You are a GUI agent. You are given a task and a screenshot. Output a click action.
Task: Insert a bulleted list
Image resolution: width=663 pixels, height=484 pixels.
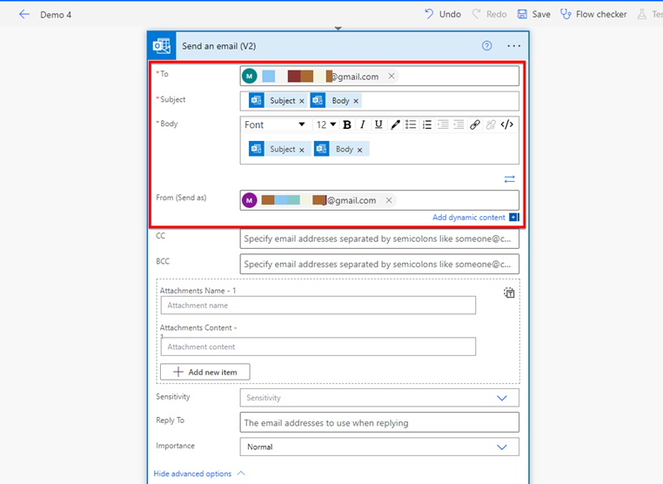411,124
